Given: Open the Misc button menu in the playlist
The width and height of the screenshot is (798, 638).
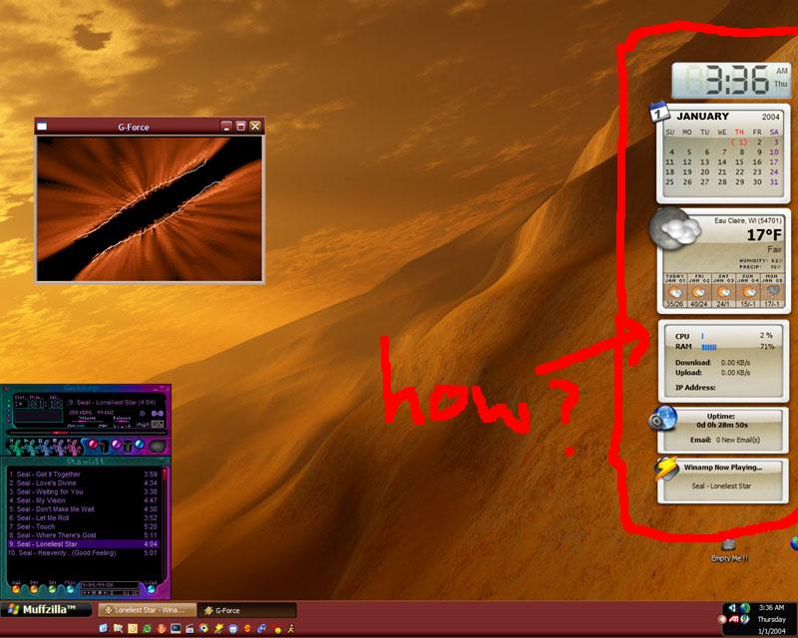Looking at the screenshot, I should coord(70,586).
